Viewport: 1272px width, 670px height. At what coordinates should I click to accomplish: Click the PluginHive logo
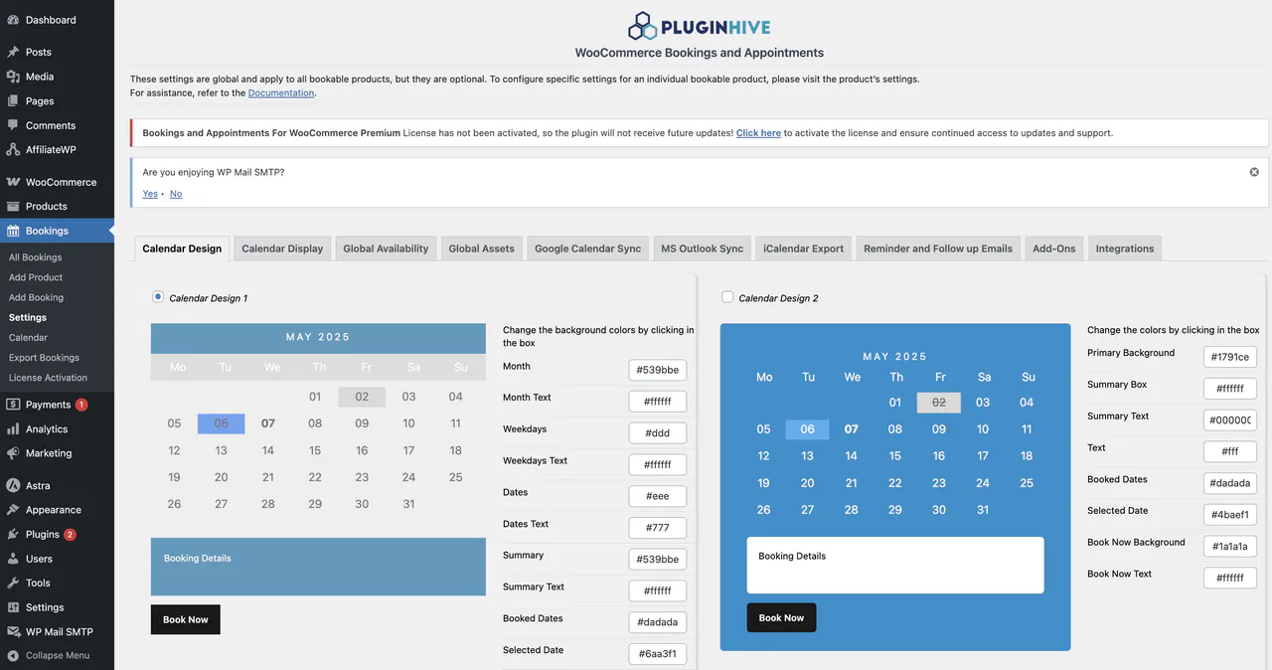click(x=699, y=26)
